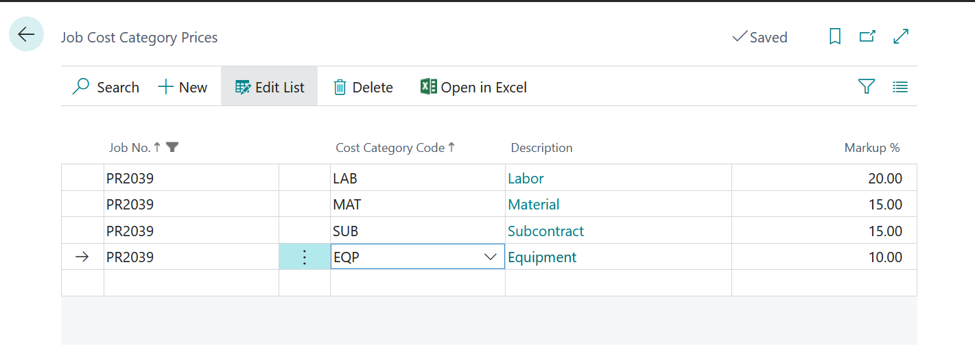975x345 pixels.
Task: Click the Cost Category Code column header
Action: tap(390, 148)
